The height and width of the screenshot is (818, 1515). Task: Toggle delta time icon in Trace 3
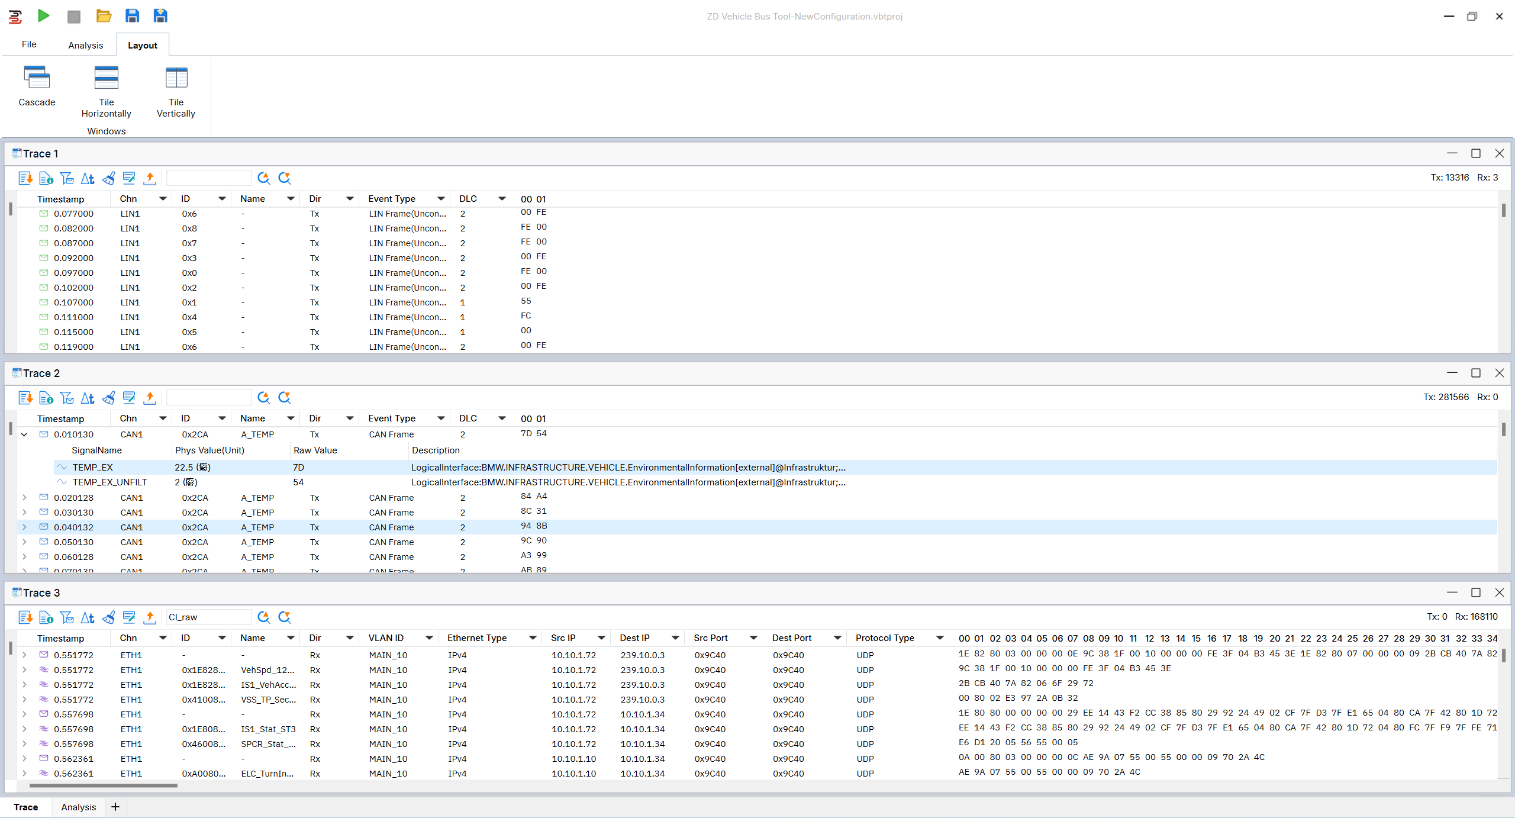click(x=88, y=617)
